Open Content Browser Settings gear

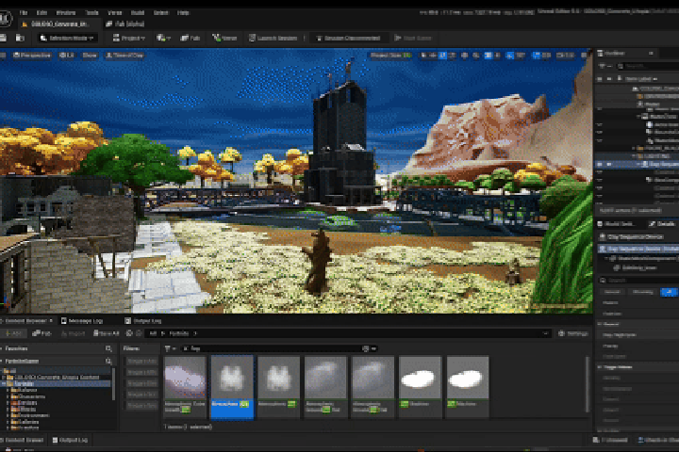point(573,333)
